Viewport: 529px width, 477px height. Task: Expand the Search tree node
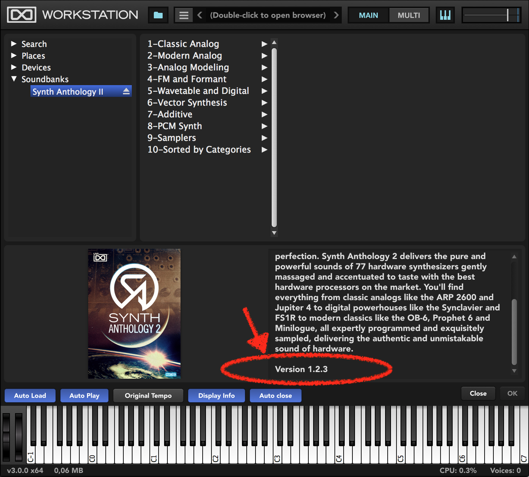[x=14, y=44]
